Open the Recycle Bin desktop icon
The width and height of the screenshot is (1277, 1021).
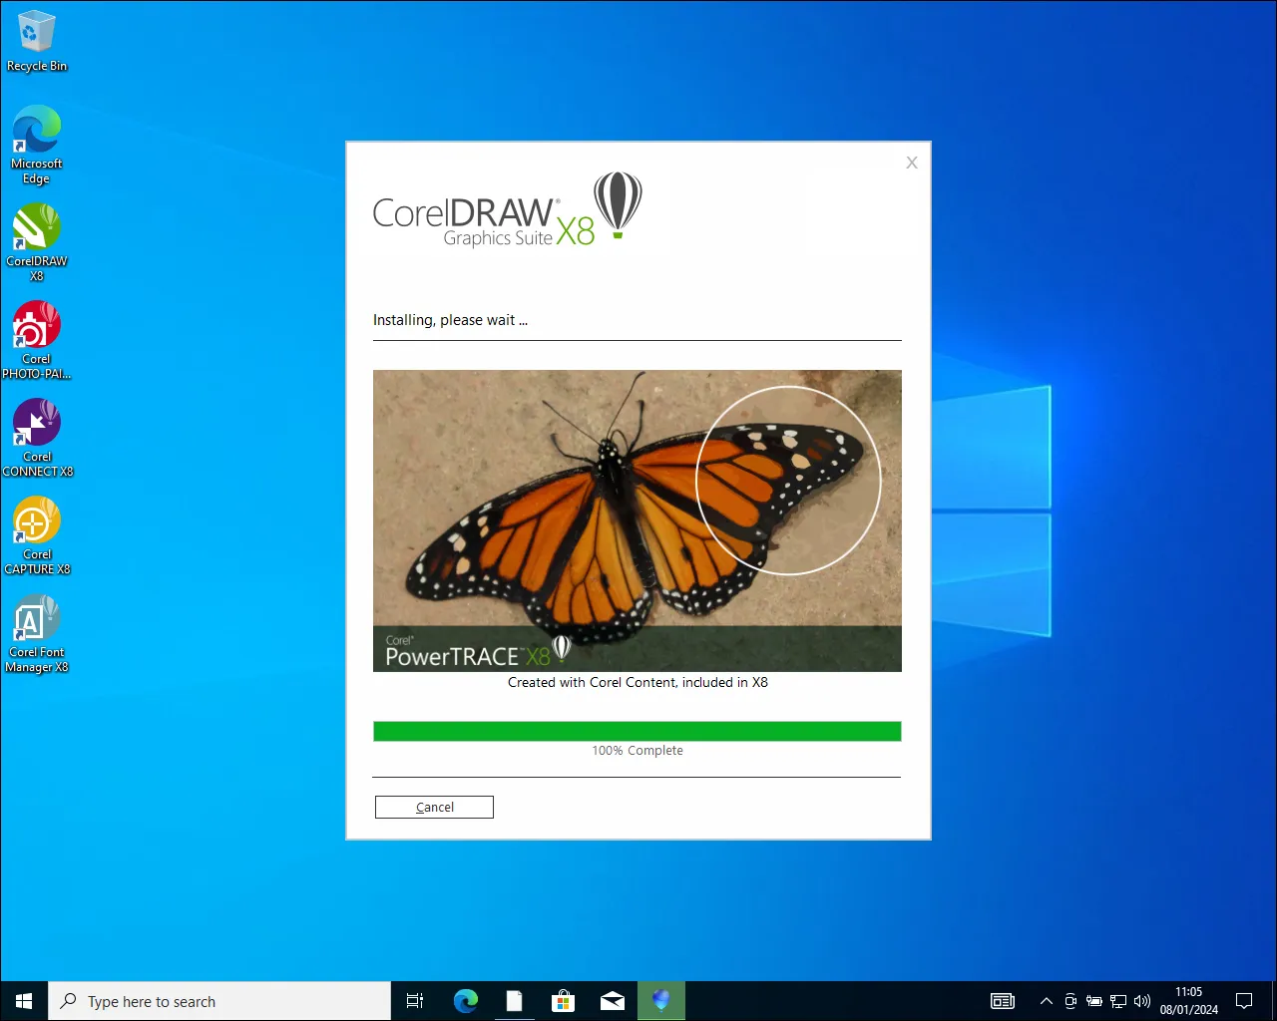coord(37,42)
